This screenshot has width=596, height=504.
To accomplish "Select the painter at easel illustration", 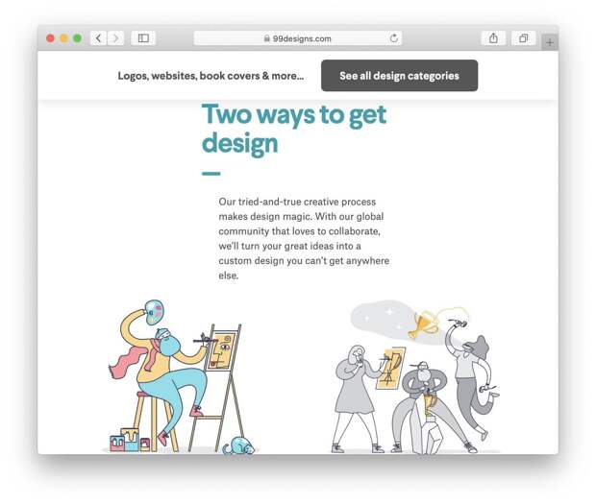I will (182, 376).
